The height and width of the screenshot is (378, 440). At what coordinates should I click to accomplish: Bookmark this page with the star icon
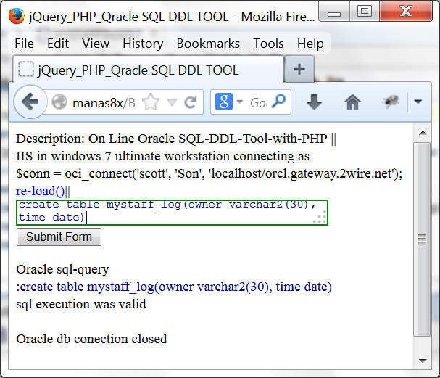pos(151,102)
